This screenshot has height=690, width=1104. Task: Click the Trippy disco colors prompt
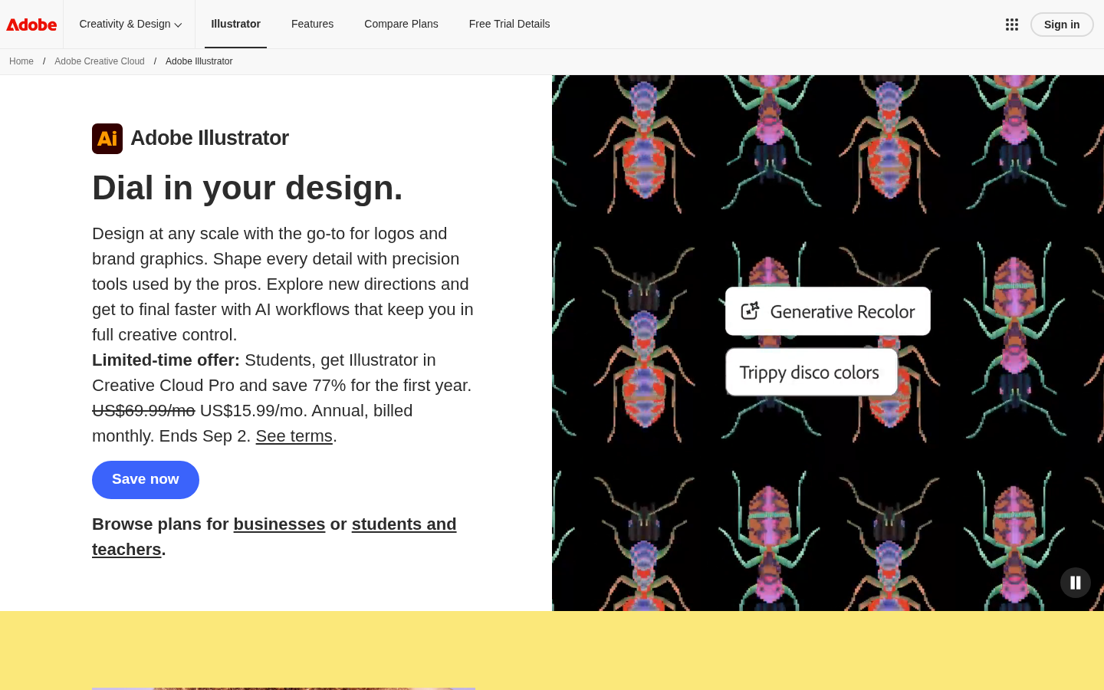812,373
